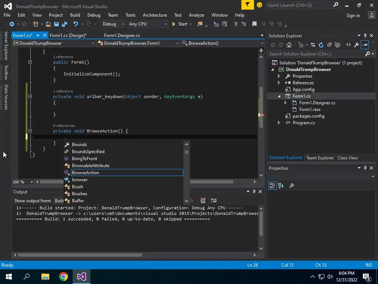Screen dimensions: 378x284
Task: Click the Property Pages wrench in Properties panel
Action: [292, 186]
